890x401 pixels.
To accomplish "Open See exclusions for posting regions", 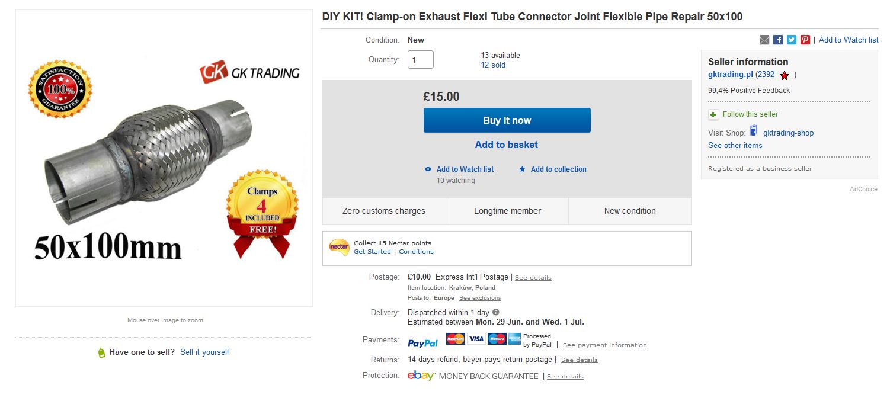I will (x=479, y=298).
